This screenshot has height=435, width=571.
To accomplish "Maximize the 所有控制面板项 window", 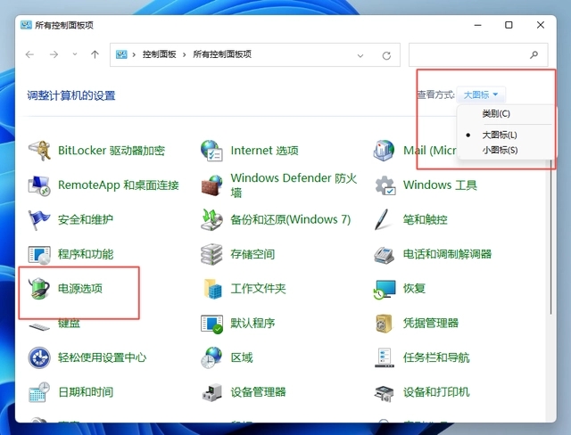I will (509, 25).
